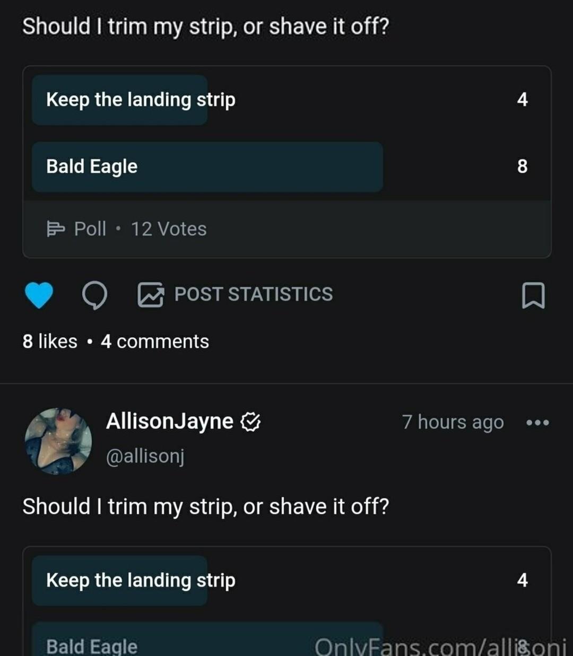The width and height of the screenshot is (573, 656).
Task: Bookmark the post with the bookmark icon
Action: coord(533,295)
